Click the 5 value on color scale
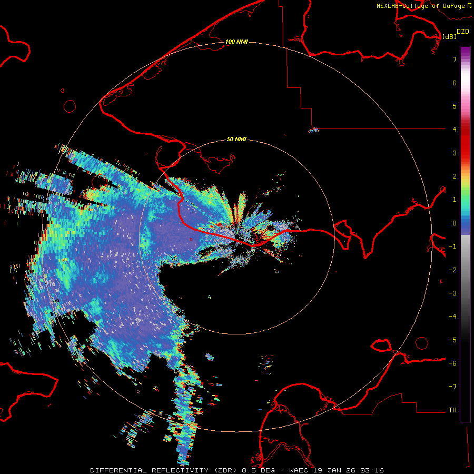 (455, 106)
